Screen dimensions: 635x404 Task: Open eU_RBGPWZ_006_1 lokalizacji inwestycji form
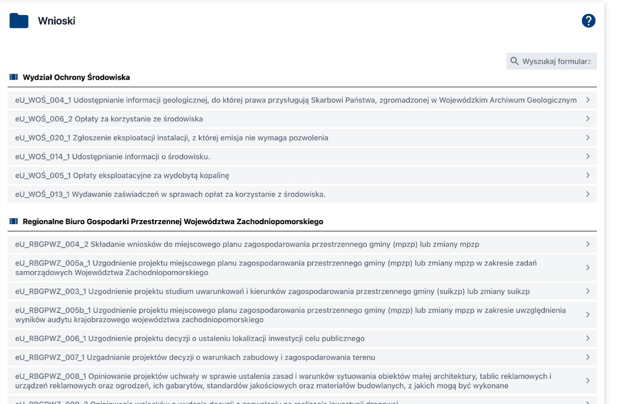coord(190,339)
